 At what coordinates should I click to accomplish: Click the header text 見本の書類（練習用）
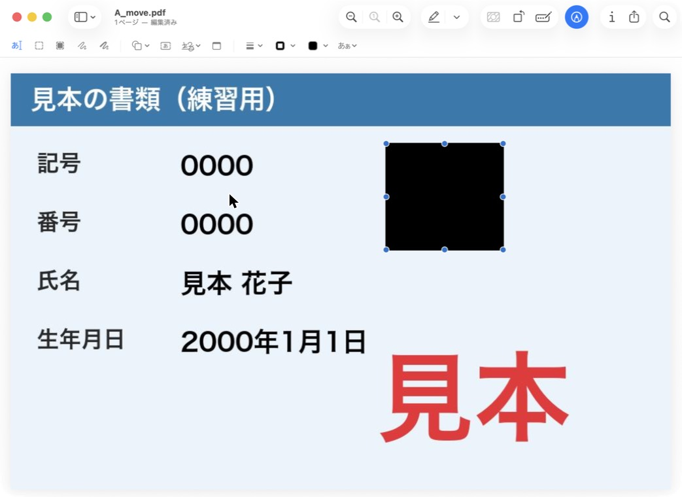click(x=154, y=99)
